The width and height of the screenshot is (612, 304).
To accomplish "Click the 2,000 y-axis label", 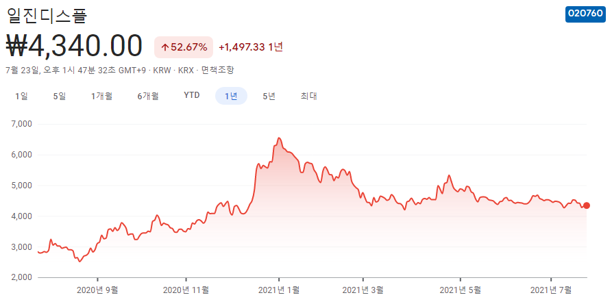I will coord(23,277).
